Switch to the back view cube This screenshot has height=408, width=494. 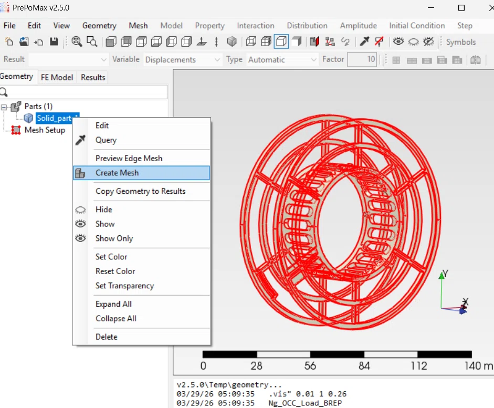(126, 41)
